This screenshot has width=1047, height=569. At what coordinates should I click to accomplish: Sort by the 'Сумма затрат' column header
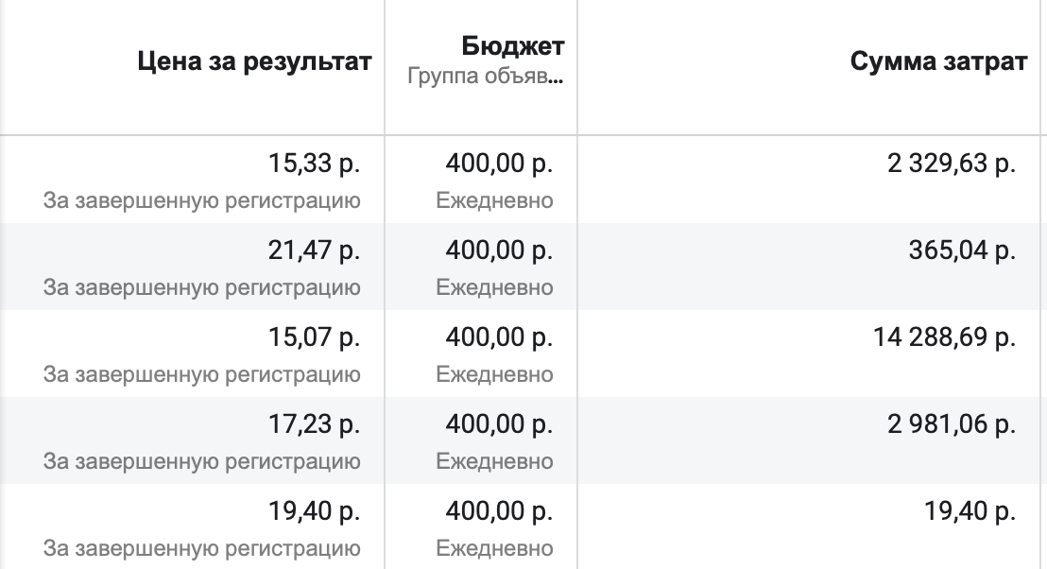click(938, 62)
